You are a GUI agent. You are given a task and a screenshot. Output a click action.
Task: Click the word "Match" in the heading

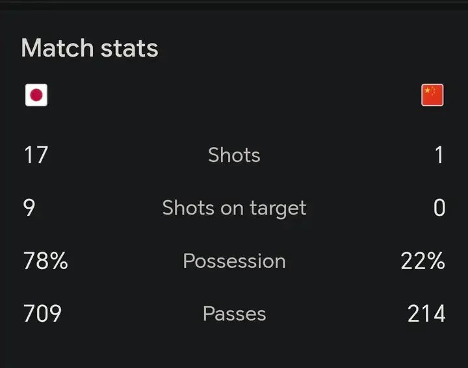coord(57,47)
